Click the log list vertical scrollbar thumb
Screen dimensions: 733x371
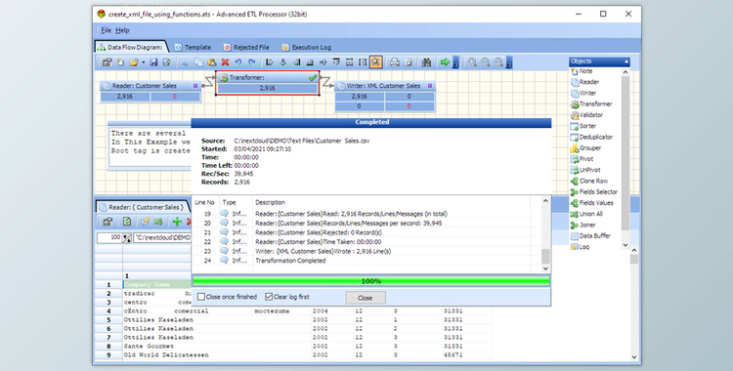545,256
